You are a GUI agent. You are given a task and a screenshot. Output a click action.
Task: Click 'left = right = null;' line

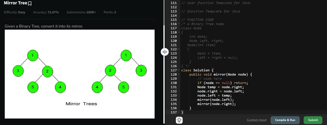(x=217, y=58)
